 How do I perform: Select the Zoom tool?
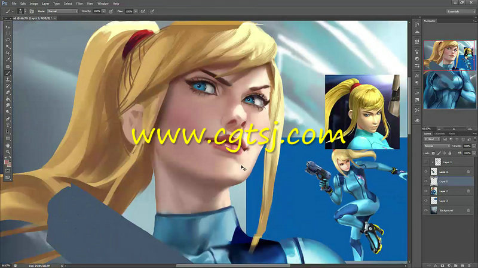pyautogui.click(x=8, y=152)
